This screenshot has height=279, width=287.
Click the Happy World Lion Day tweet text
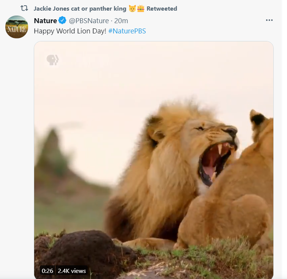click(x=70, y=31)
